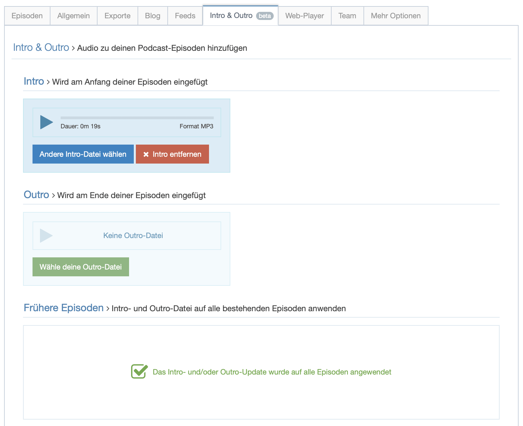
Task: Click the beta badge on the tab
Action: (x=265, y=16)
